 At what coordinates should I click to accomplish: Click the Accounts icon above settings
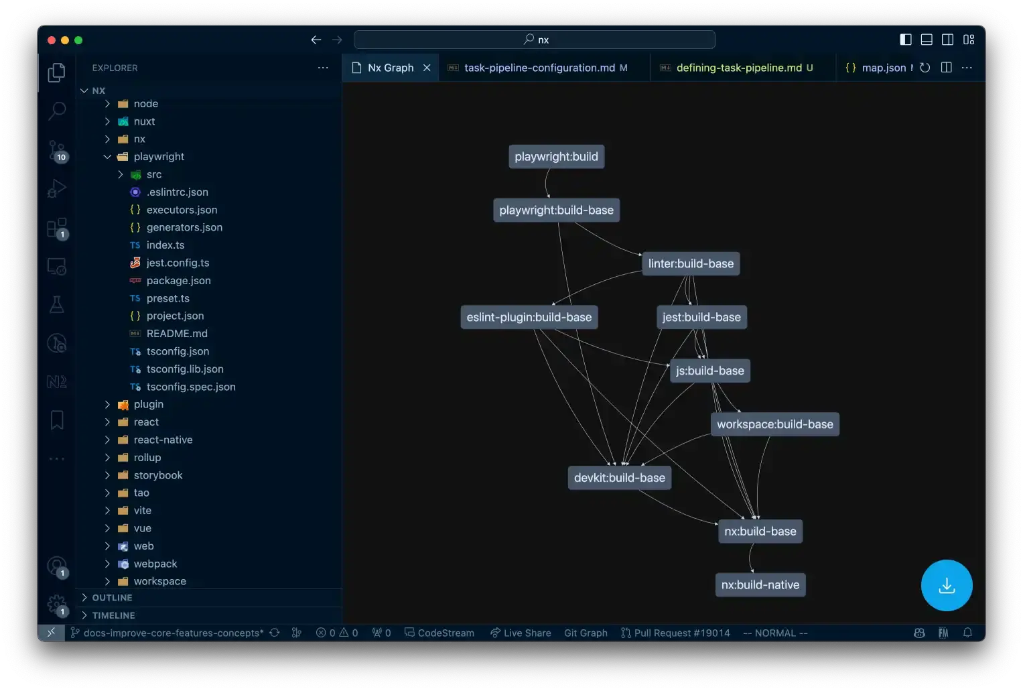pyautogui.click(x=56, y=566)
